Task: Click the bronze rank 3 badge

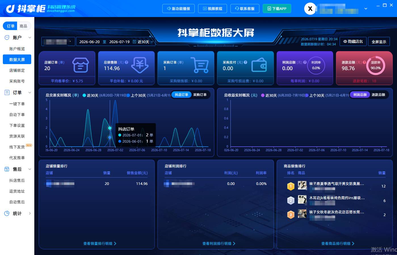Action: 291,215
